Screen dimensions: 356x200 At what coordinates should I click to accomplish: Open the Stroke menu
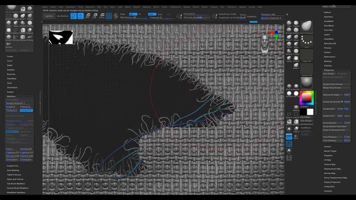click(x=205, y=7)
